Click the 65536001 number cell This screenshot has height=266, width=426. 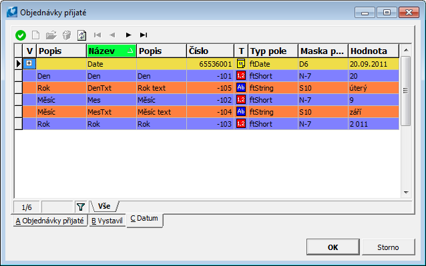(x=210, y=64)
